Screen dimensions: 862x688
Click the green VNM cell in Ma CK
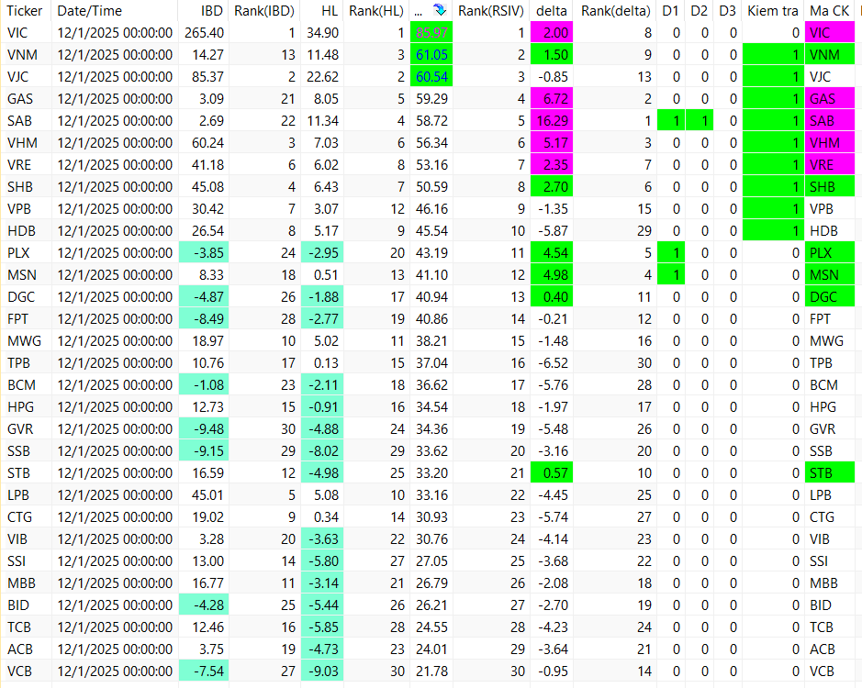click(830, 54)
